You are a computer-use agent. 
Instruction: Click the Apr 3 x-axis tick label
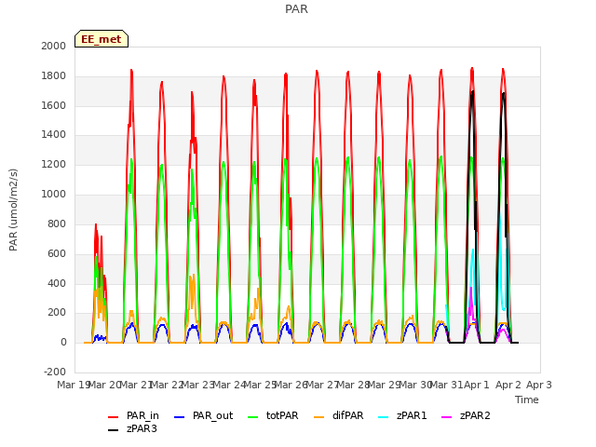(x=539, y=385)
